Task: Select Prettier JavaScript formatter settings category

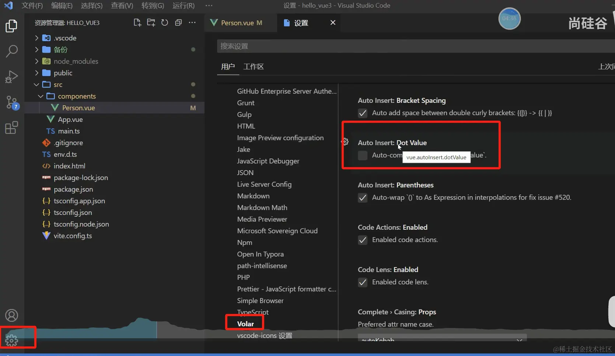Action: [287, 289]
